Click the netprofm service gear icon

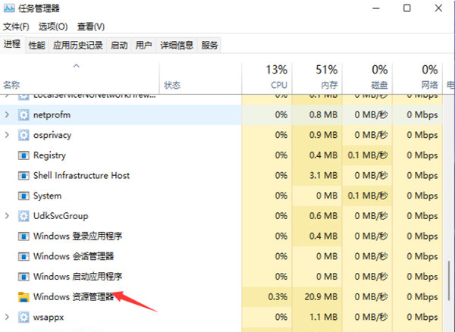pos(24,114)
